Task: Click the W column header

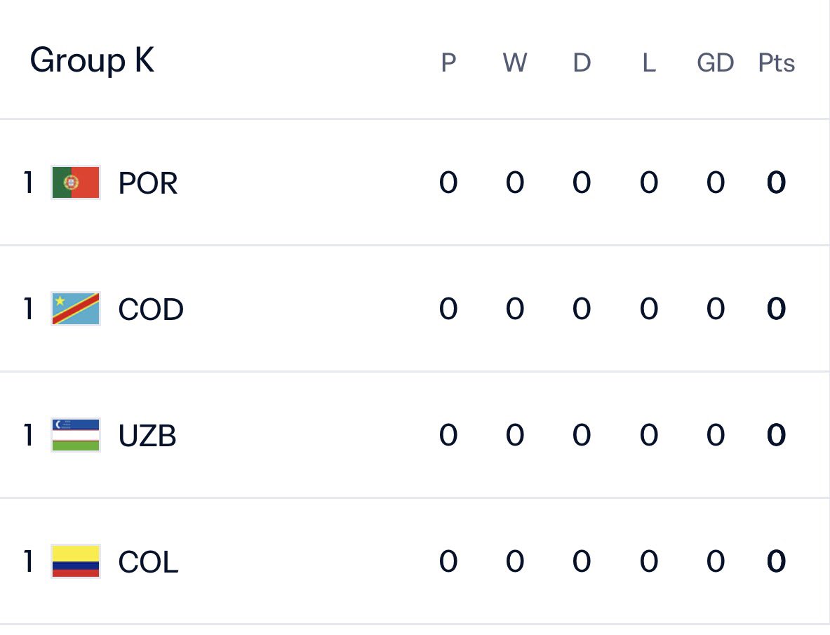Action: tap(515, 63)
